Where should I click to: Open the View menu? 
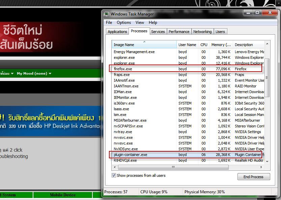140,23
